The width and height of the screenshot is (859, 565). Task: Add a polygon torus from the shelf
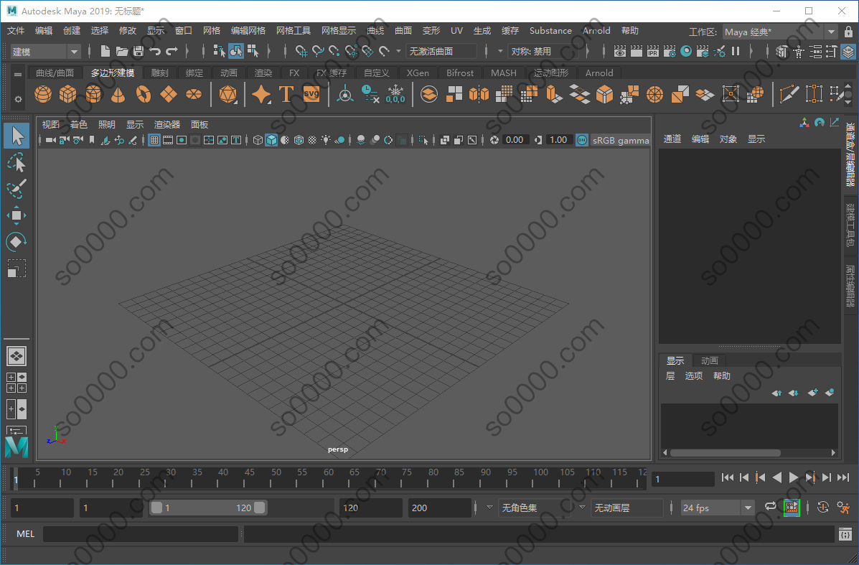(144, 94)
